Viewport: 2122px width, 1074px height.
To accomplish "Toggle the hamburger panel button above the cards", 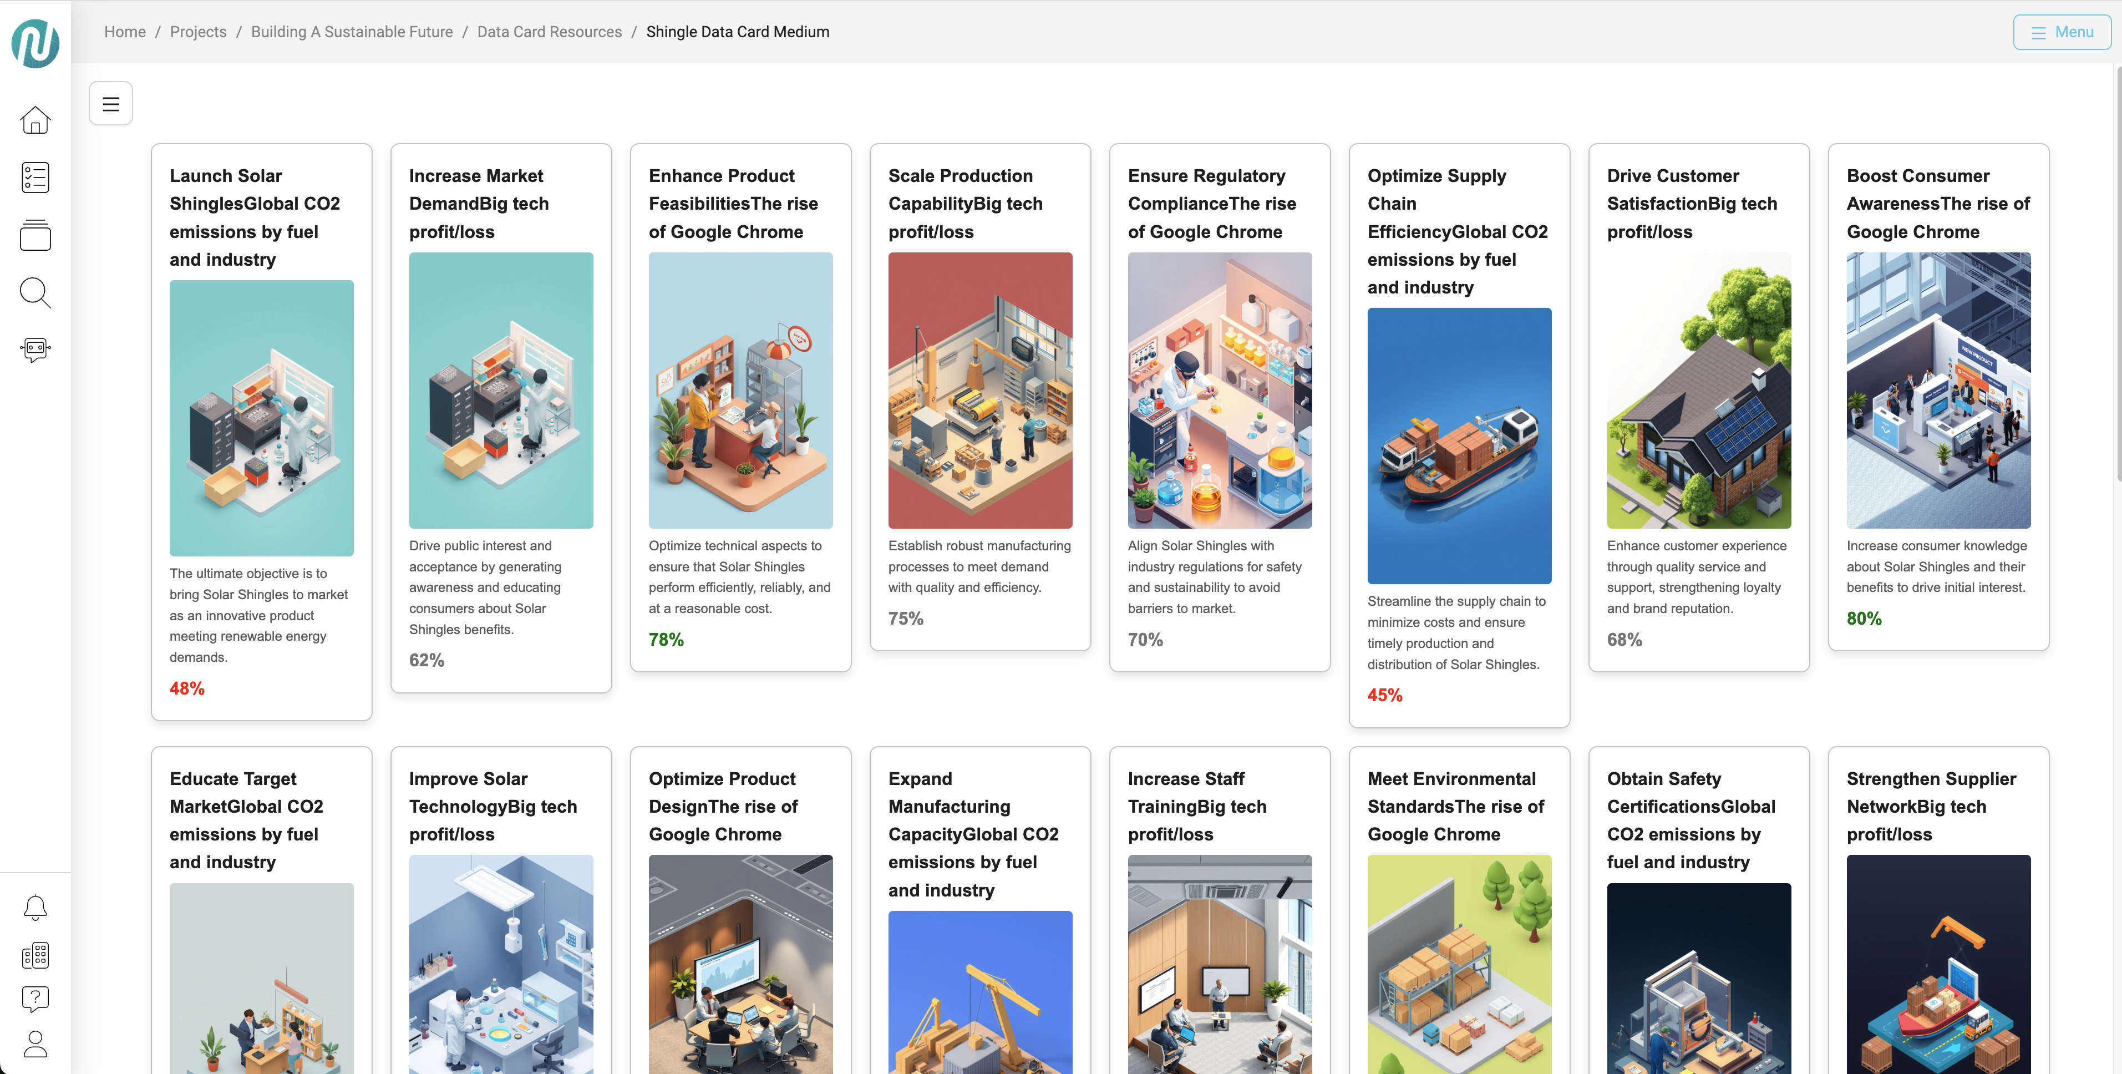I will point(110,104).
